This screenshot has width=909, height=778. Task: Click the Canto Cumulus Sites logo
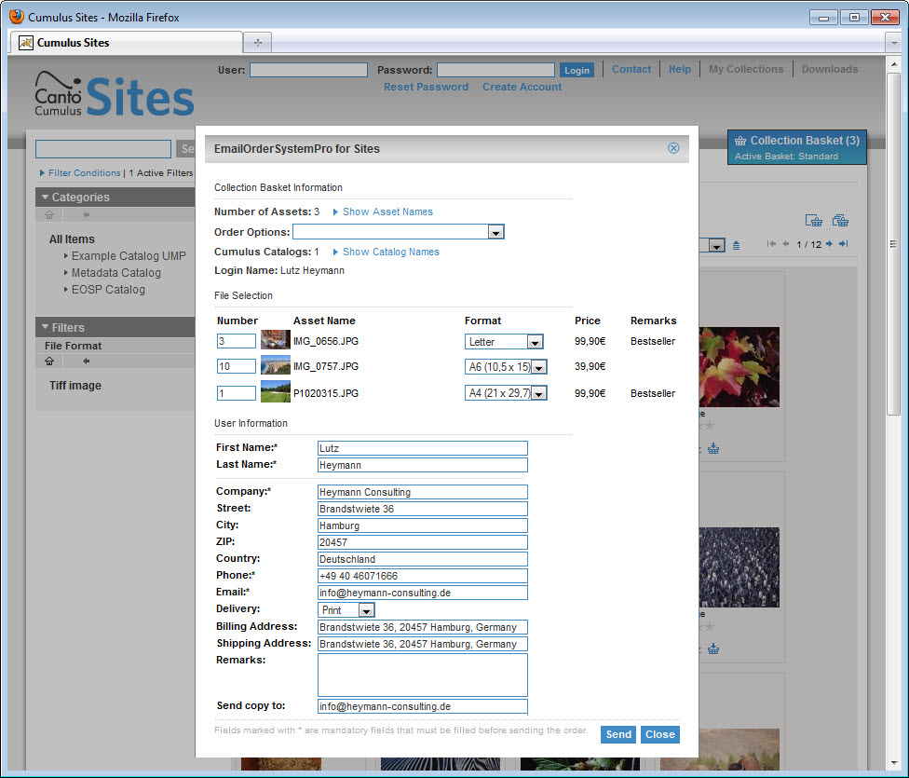[x=115, y=94]
